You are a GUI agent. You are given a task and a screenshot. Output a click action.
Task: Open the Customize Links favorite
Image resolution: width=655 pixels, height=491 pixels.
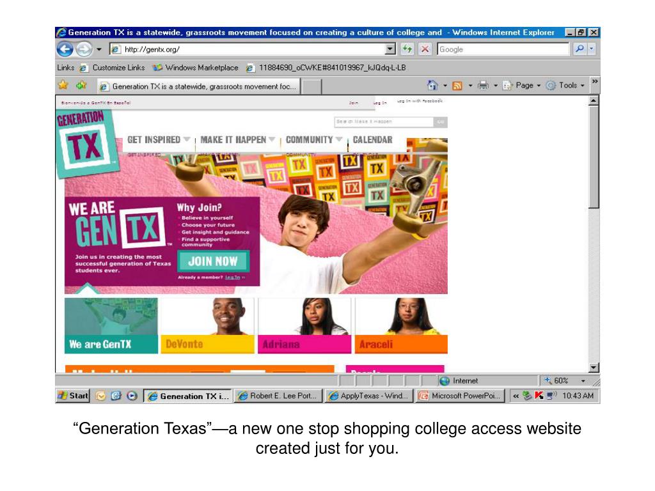click(113, 68)
